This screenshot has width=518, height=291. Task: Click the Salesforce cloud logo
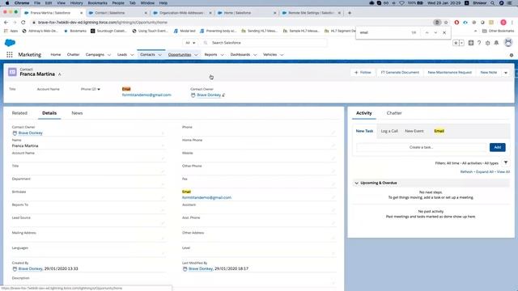tap(11, 43)
